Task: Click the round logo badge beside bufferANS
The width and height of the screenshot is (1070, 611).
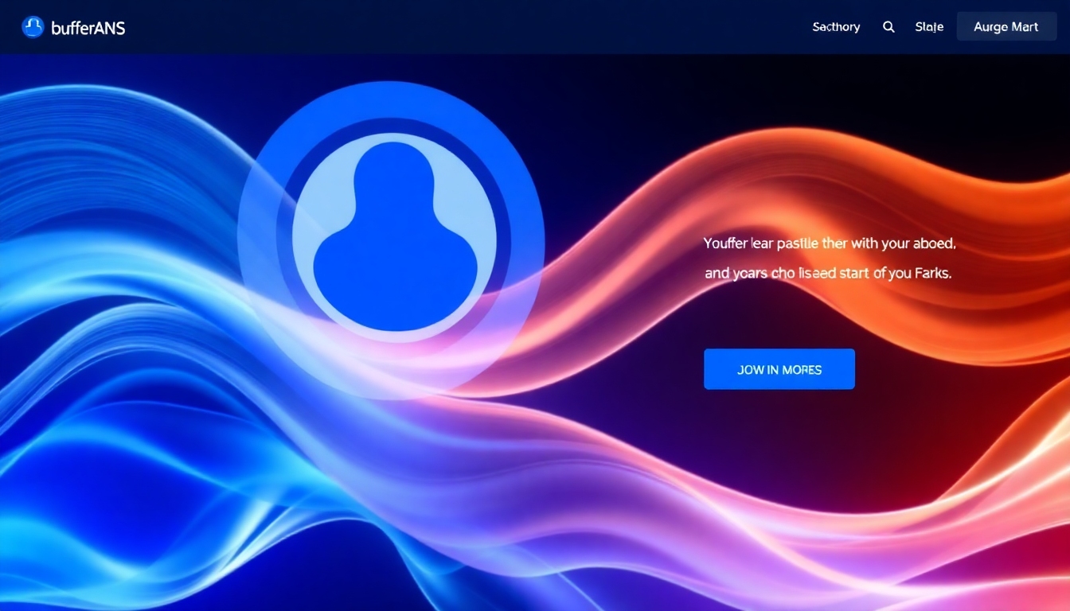Action: coord(31,26)
